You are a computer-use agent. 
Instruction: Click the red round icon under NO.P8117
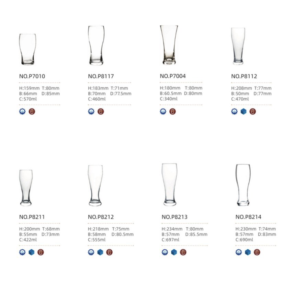coord(101,112)
